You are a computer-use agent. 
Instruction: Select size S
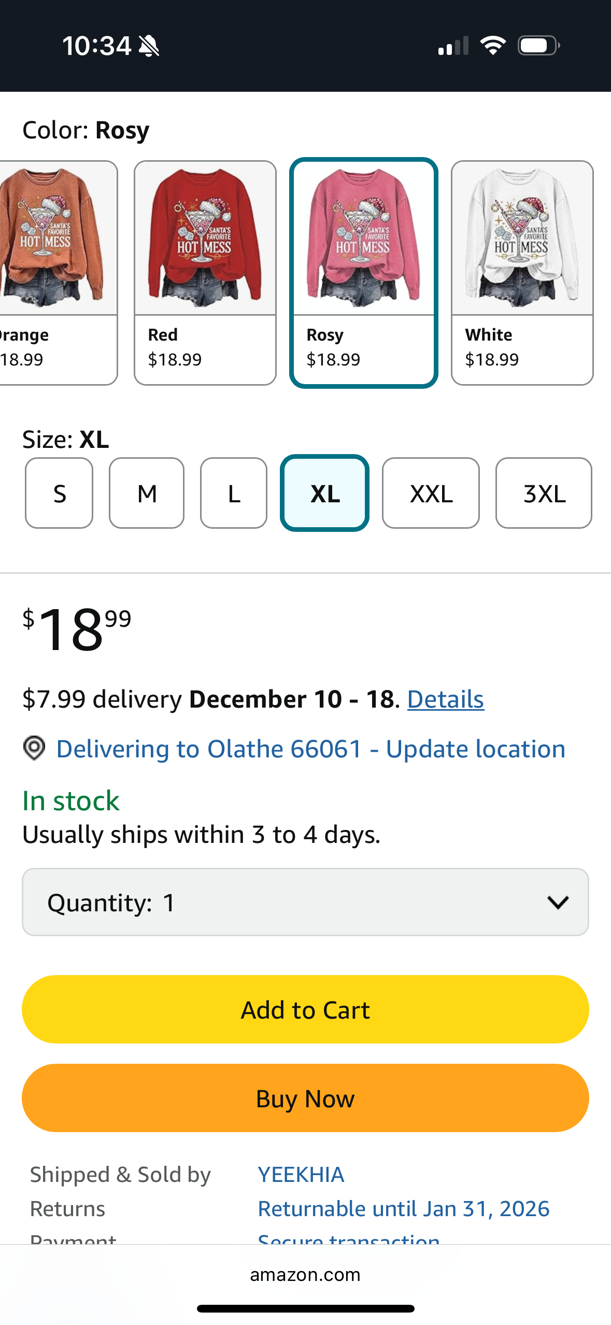59,493
